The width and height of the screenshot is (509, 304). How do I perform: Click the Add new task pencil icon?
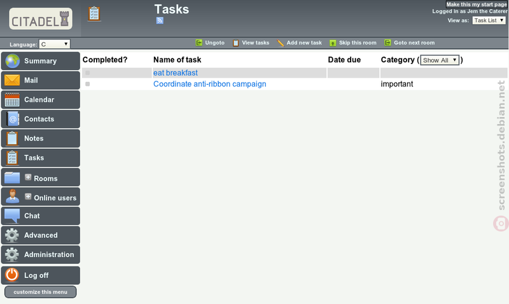[280, 43]
